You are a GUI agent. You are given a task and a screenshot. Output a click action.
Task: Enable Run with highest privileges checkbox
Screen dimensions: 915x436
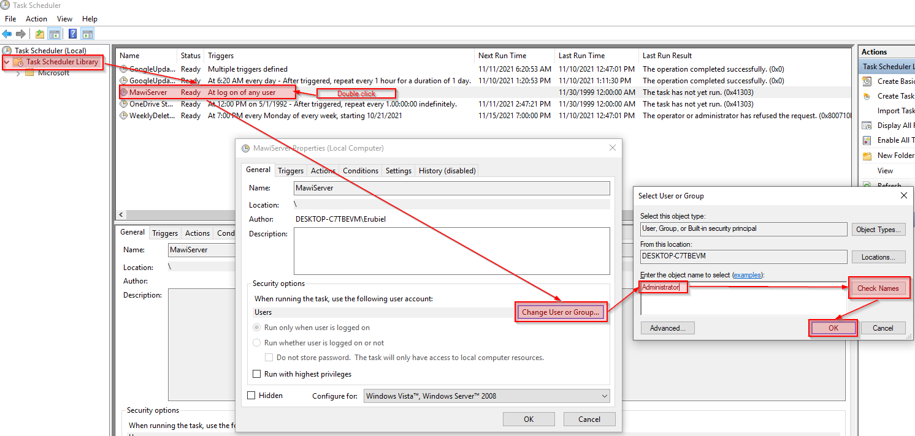click(257, 374)
